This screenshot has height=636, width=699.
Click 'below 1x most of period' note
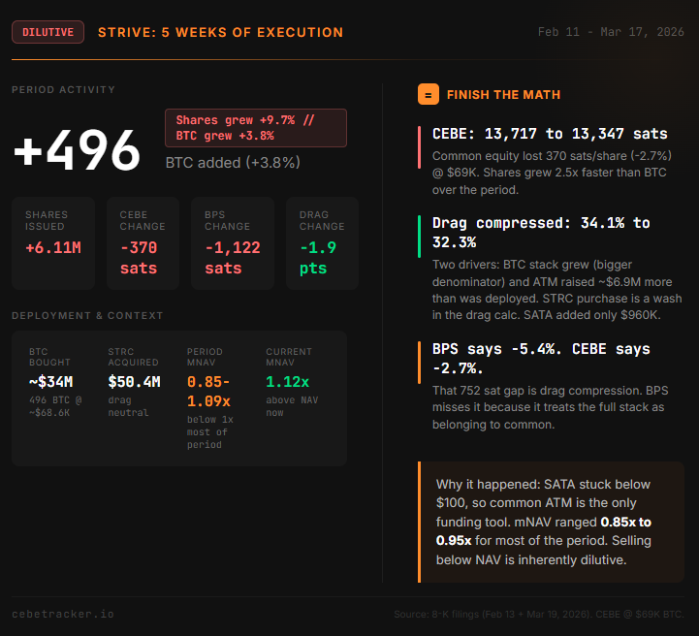(x=210, y=431)
